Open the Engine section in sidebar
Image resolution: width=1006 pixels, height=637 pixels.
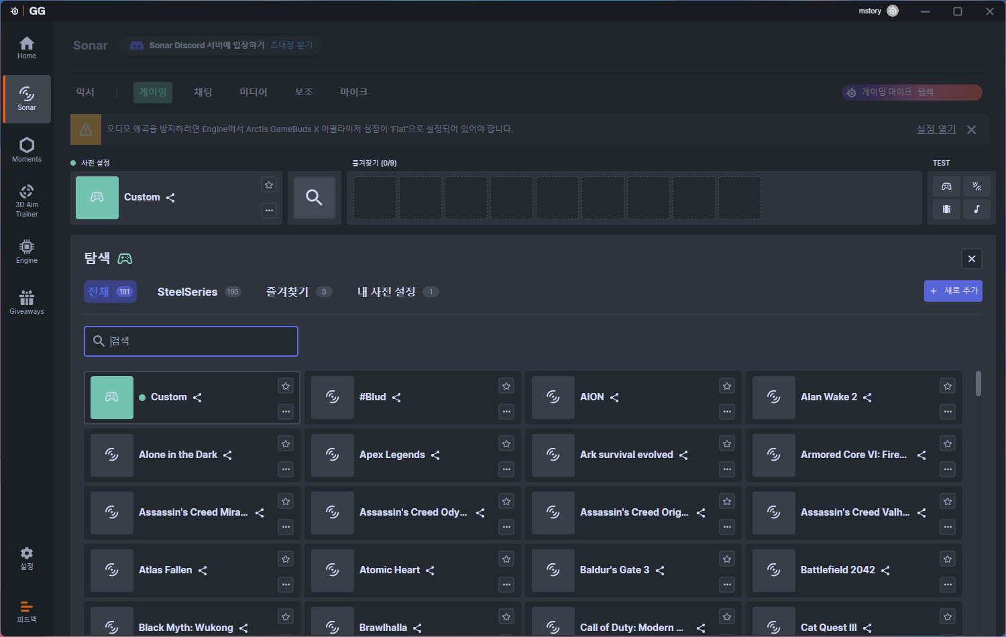27,251
